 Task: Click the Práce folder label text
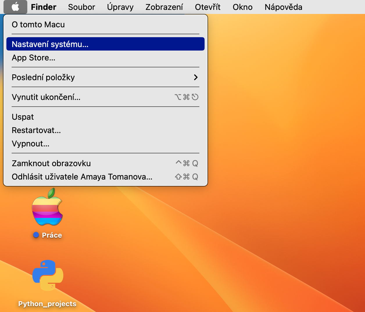[52, 235]
